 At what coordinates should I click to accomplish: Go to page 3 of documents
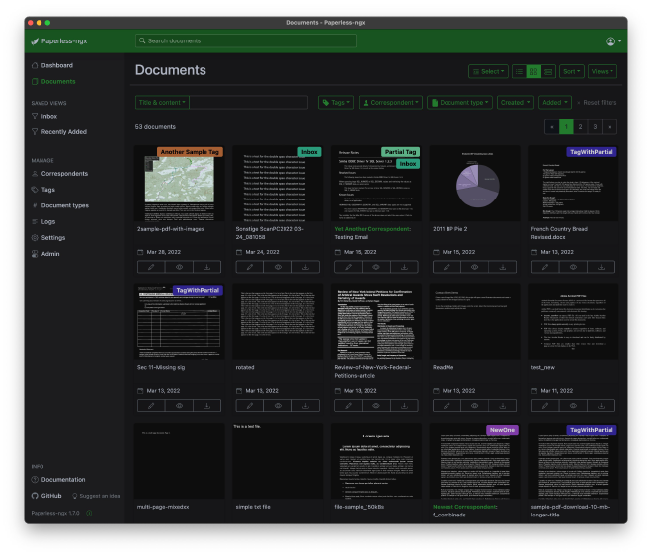click(595, 127)
